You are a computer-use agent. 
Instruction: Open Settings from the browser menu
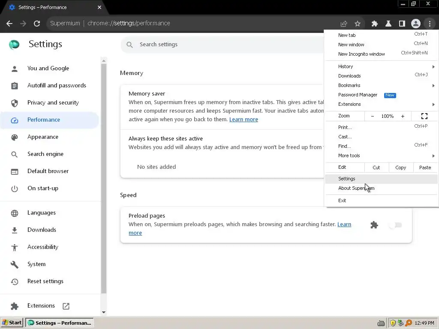381,179
